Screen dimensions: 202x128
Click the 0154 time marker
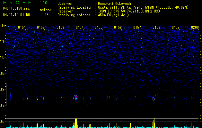point(80,28)
